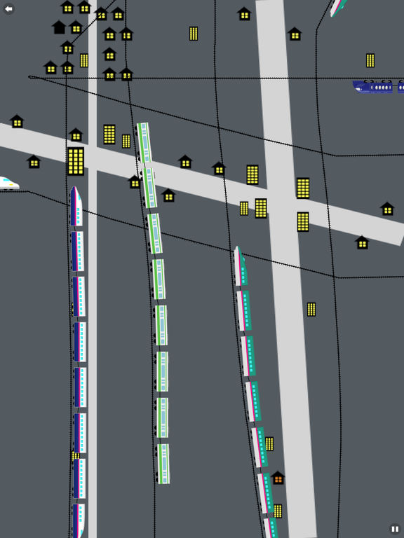This screenshot has height=538, width=404.
Task: Tap the teal train in the top-right corner
Action: tap(337, 8)
